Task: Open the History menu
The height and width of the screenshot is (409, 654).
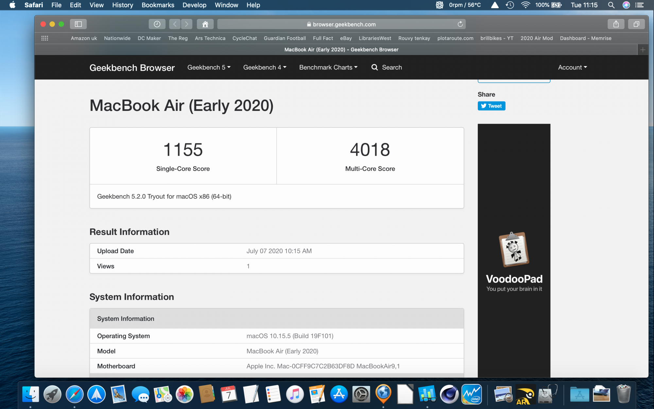Action: [x=123, y=5]
